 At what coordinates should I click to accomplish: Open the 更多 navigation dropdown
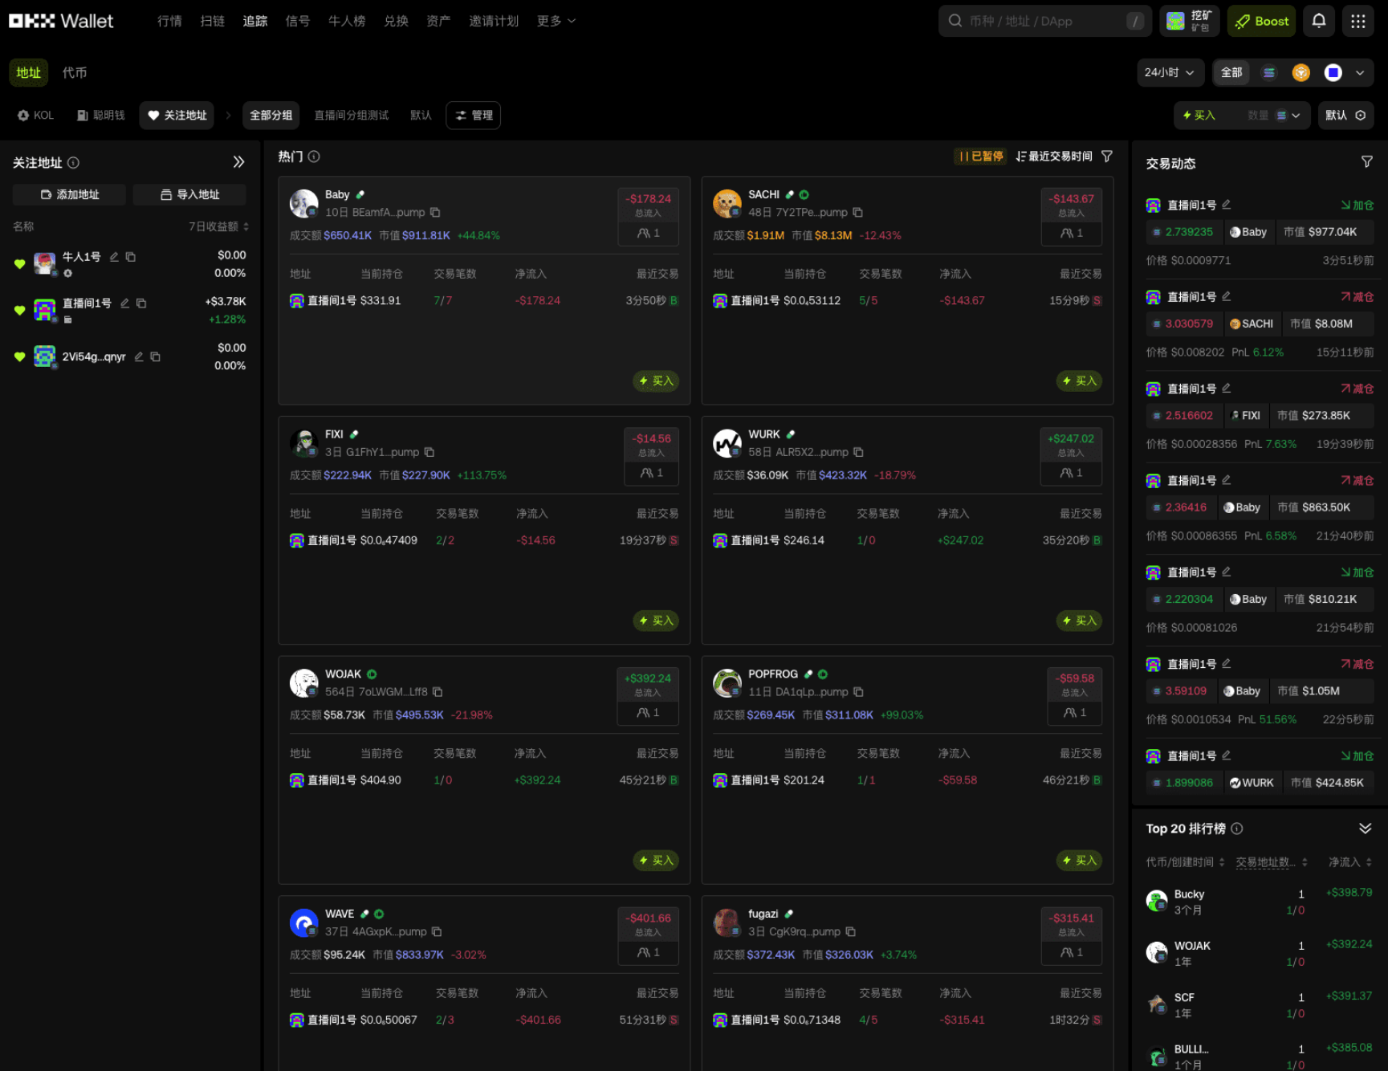click(x=556, y=21)
